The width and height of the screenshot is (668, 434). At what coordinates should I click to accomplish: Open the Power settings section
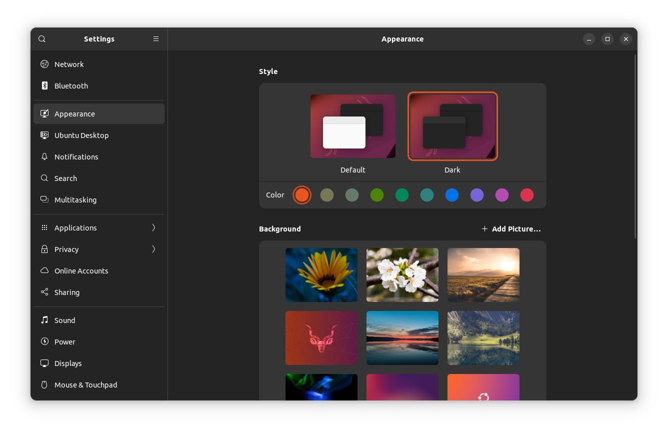point(64,341)
